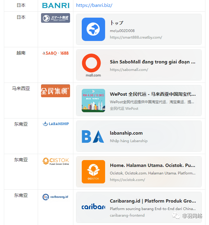Open the Caribarang.id Platform Produk card title
Image resolution: width=209 pixels, height=225 pixels.
[153, 201]
